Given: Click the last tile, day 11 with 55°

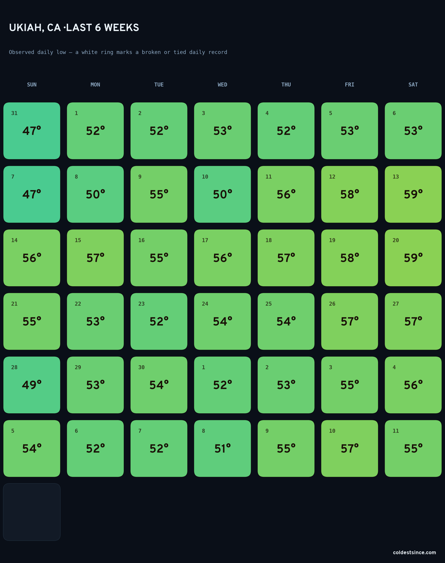Looking at the screenshot, I should 413,448.
